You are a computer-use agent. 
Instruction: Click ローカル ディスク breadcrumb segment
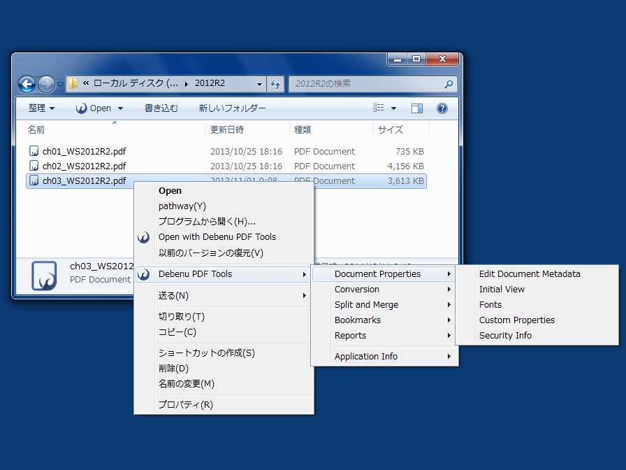click(136, 83)
